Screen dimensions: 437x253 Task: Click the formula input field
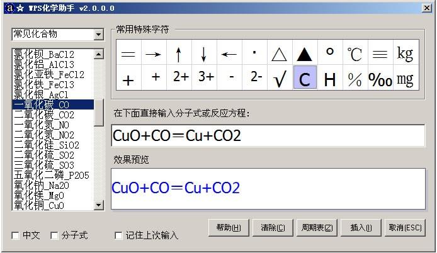[x=268, y=135]
